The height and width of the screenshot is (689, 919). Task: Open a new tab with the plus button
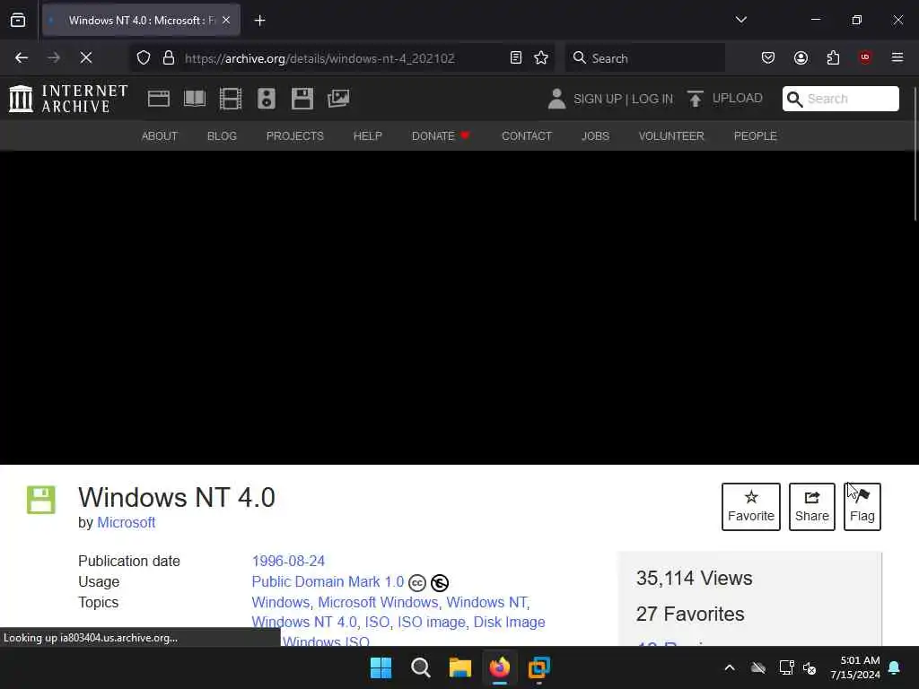click(259, 21)
